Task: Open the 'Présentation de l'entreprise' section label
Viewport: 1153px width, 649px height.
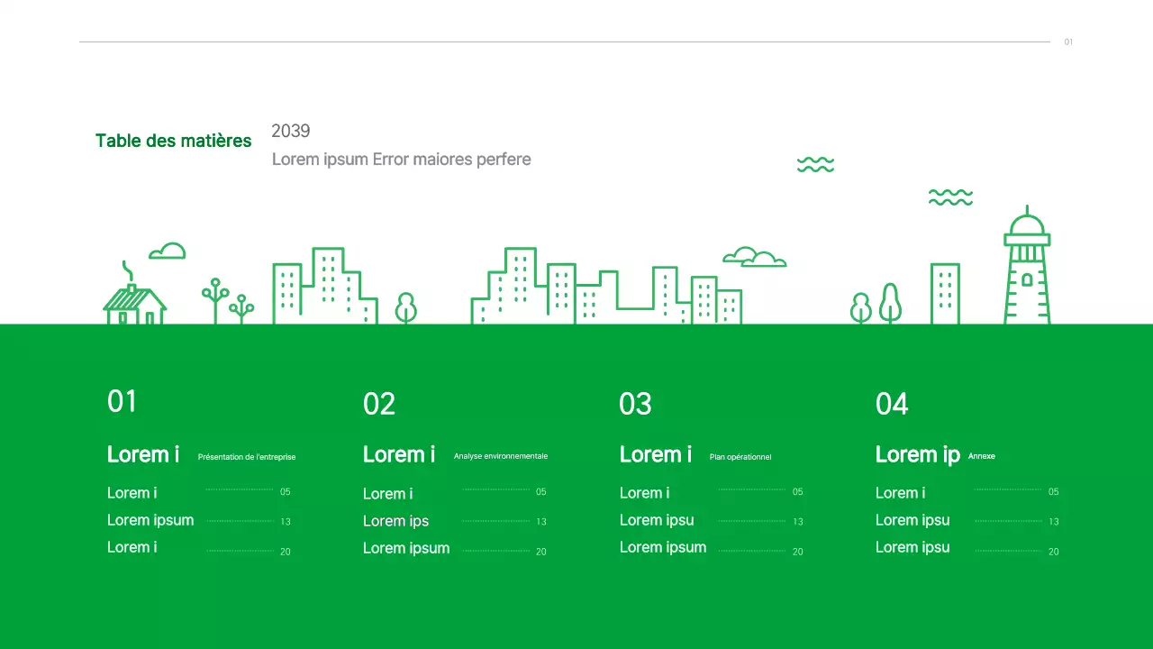Action: tap(247, 457)
